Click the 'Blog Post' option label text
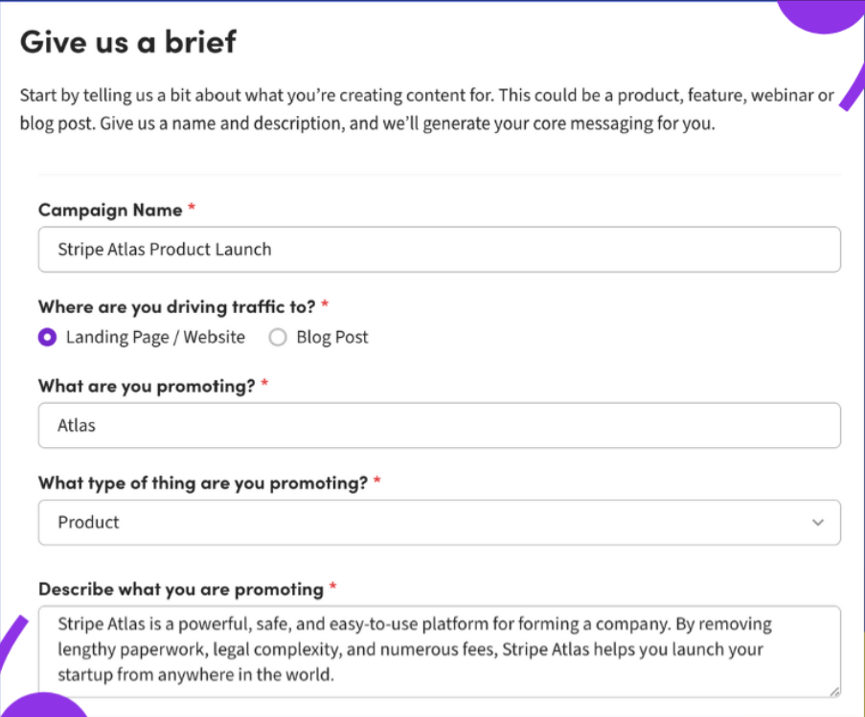This screenshot has height=717, width=865. [331, 337]
